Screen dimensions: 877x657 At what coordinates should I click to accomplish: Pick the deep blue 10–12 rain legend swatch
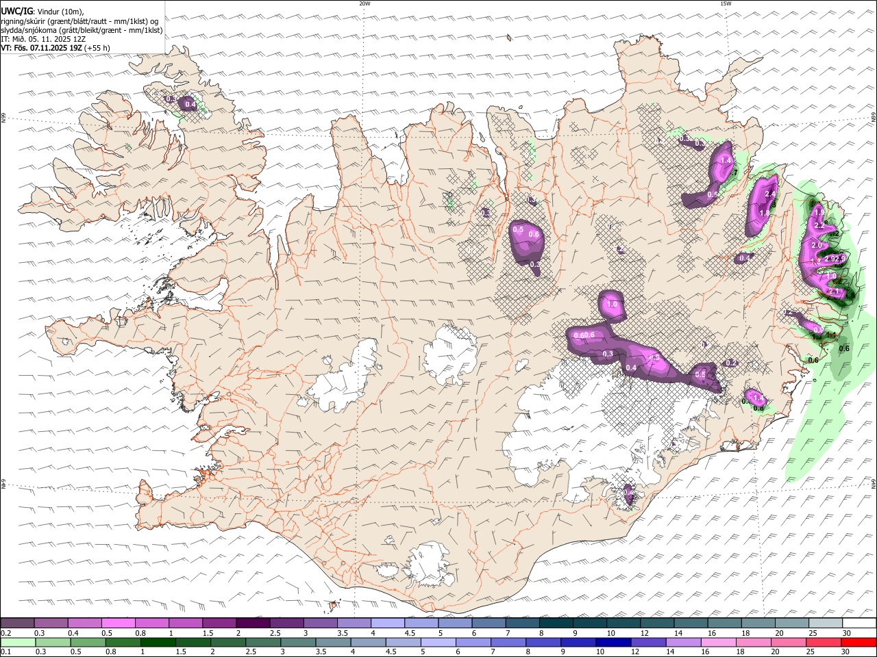(x=613, y=642)
